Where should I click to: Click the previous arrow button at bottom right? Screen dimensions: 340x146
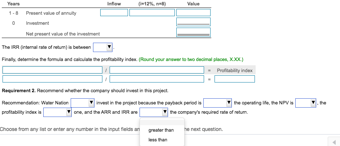pos(334,142)
